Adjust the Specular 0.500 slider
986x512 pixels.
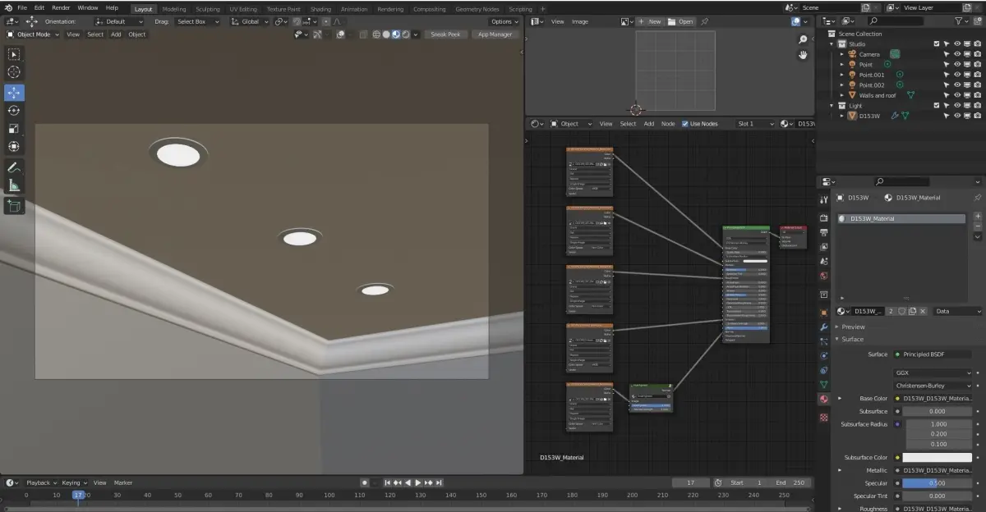pyautogui.click(x=938, y=483)
